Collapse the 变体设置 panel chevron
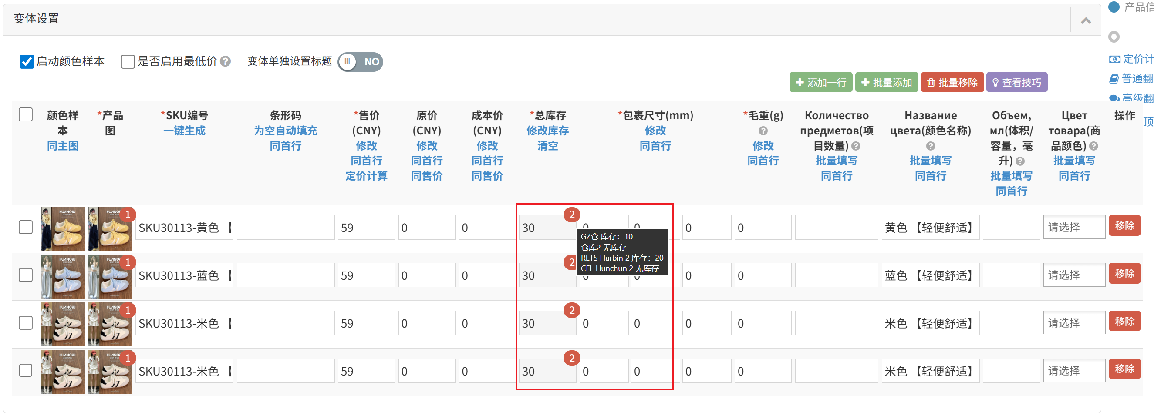The width and height of the screenshot is (1154, 416). (x=1086, y=20)
